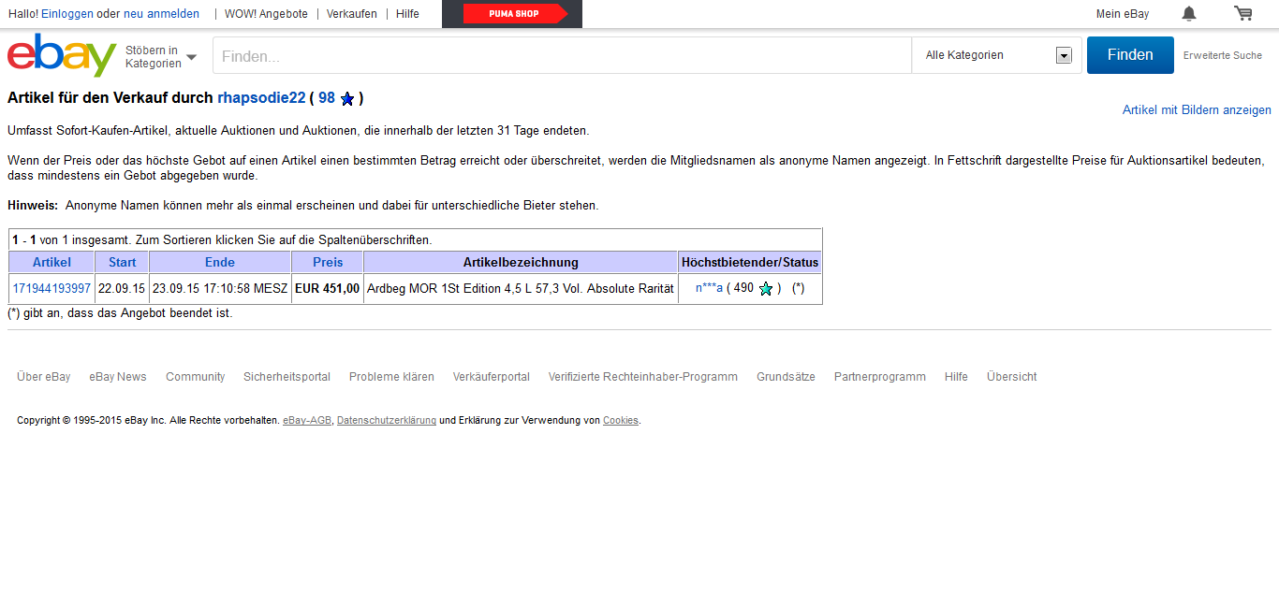Sort by the Artikel column header

tap(51, 262)
